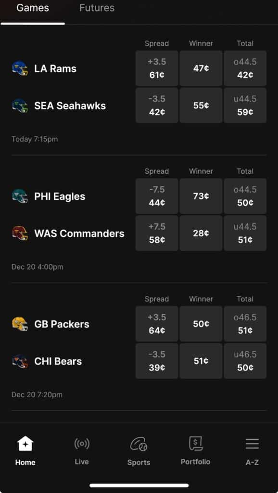This screenshot has width=278, height=493.
Task: Select Commanders +7.5 spread at 58¢
Action: point(156,233)
